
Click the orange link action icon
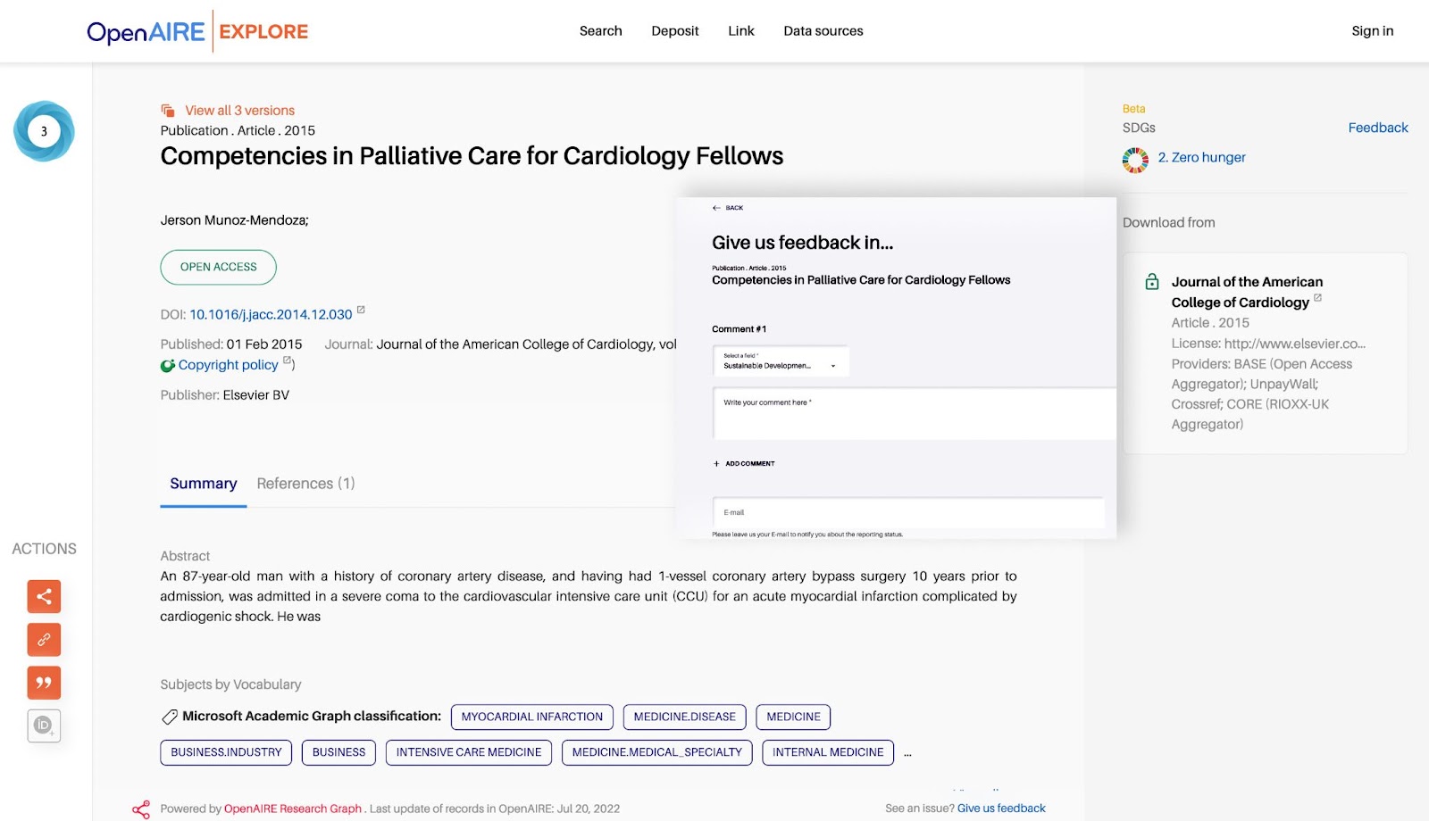(44, 639)
